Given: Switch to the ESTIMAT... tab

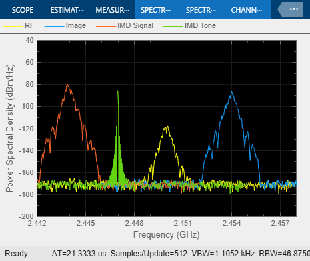Looking at the screenshot, I should tap(67, 10).
